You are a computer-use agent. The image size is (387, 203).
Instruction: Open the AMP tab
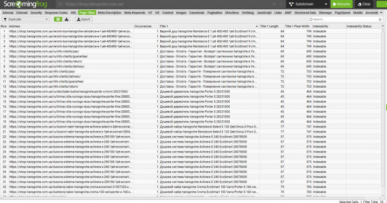288,13
